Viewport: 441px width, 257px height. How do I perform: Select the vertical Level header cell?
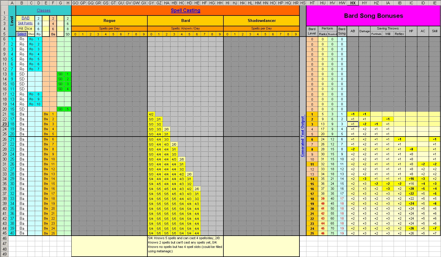(x=12, y=21)
